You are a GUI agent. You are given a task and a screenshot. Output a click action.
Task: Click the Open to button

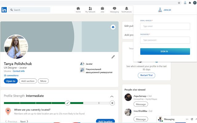pos(11,81)
